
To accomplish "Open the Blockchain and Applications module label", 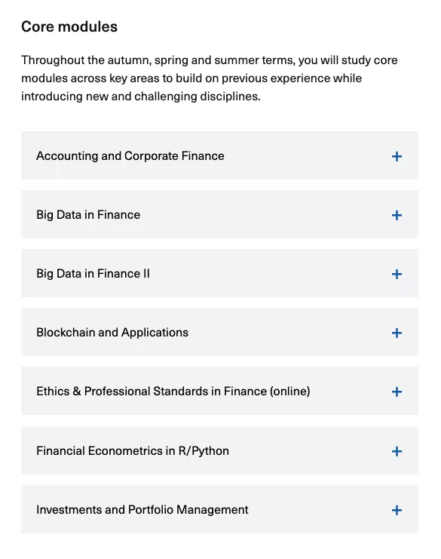I will click(112, 332).
